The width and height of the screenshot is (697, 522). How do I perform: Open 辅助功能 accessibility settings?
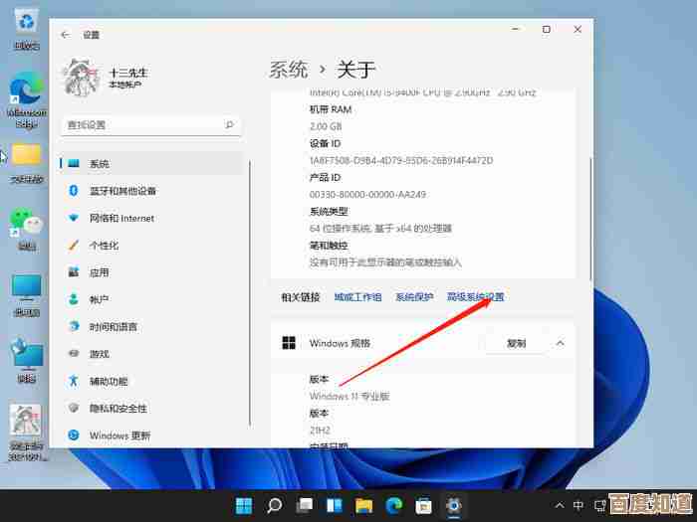[109, 381]
